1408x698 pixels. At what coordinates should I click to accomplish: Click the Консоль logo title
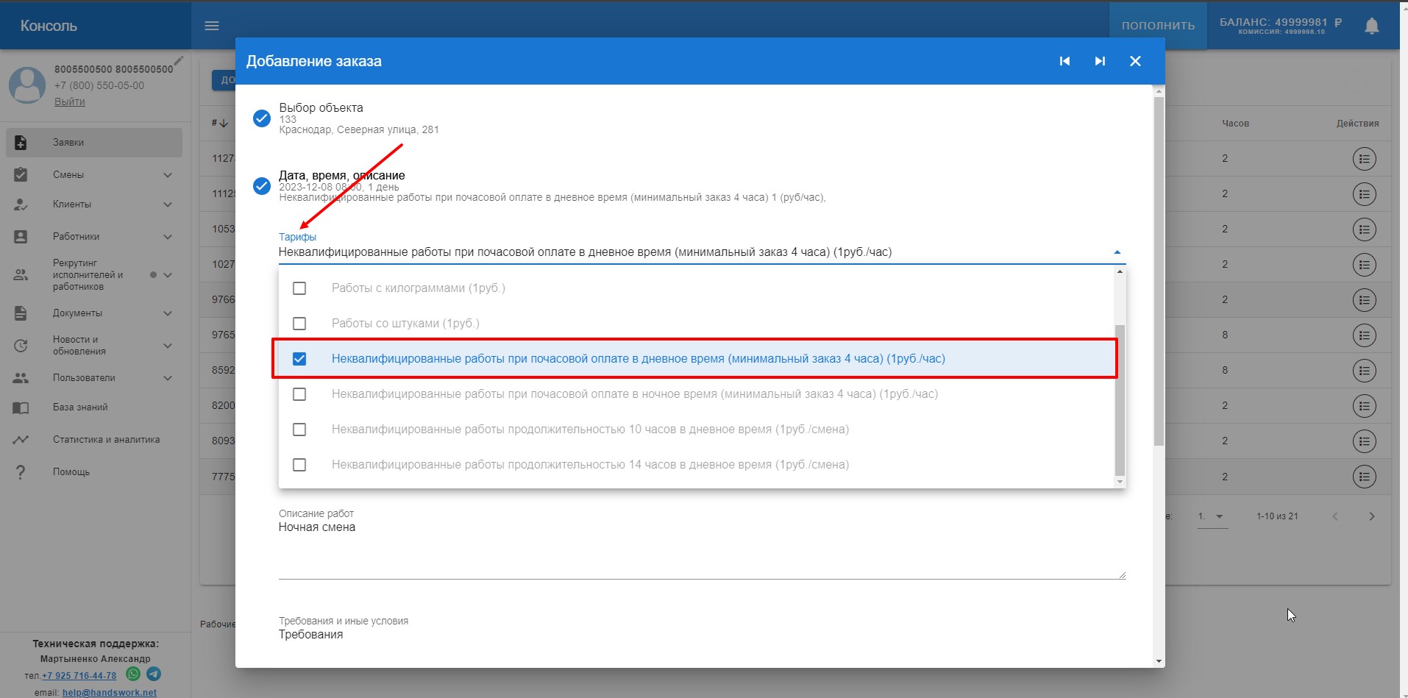tap(49, 26)
